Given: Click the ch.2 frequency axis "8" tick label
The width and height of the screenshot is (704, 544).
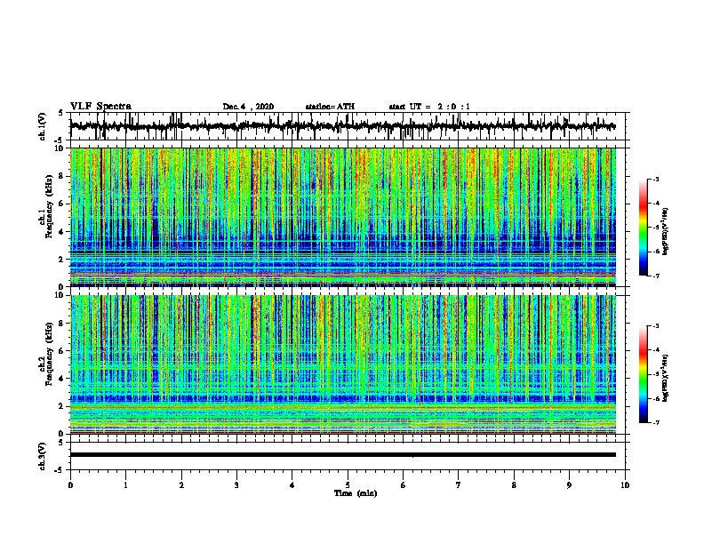Looking at the screenshot, I should point(62,324).
